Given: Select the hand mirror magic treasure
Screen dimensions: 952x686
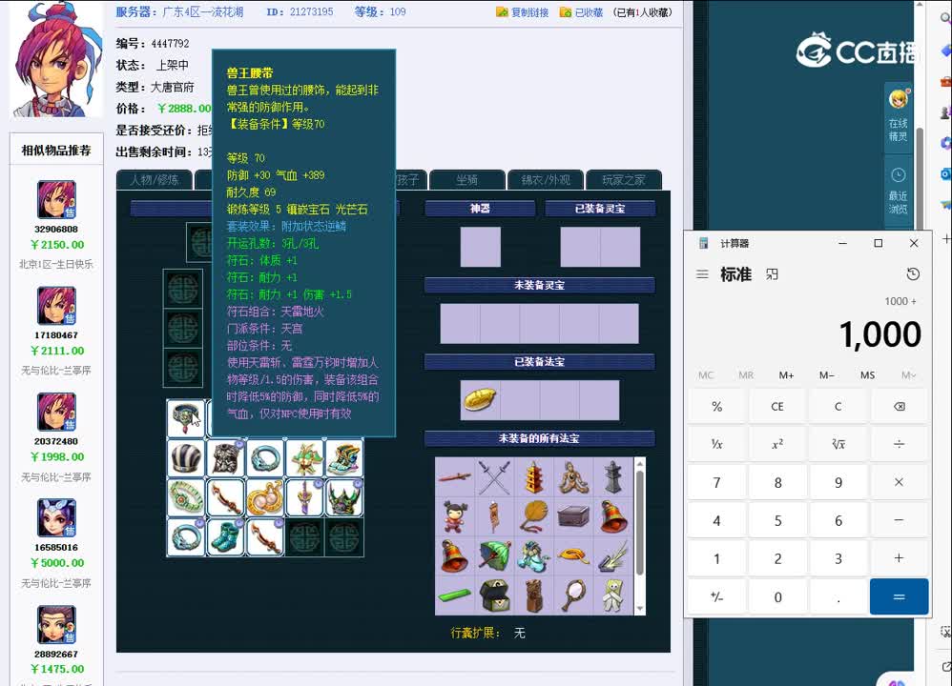Looking at the screenshot, I should click(x=573, y=595).
